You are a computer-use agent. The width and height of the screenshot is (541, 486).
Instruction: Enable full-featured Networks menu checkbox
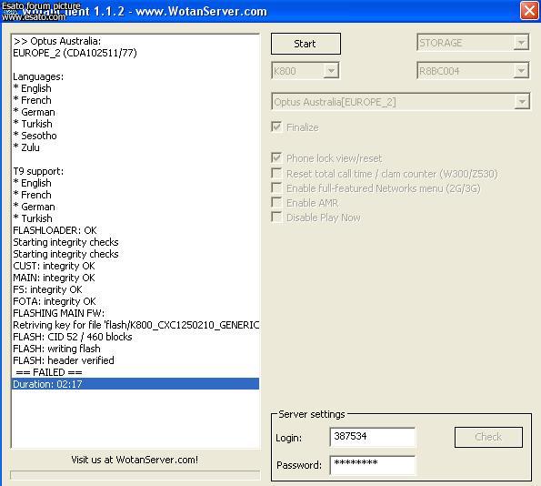pyautogui.click(x=276, y=187)
